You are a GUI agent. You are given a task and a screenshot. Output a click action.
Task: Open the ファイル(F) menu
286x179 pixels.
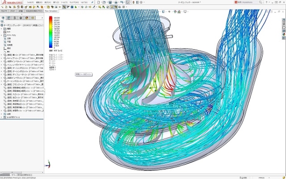coord(31,2)
